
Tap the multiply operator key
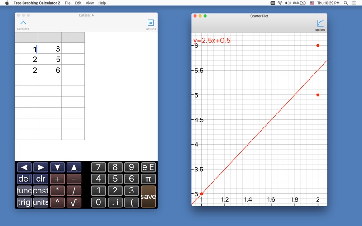(57, 190)
